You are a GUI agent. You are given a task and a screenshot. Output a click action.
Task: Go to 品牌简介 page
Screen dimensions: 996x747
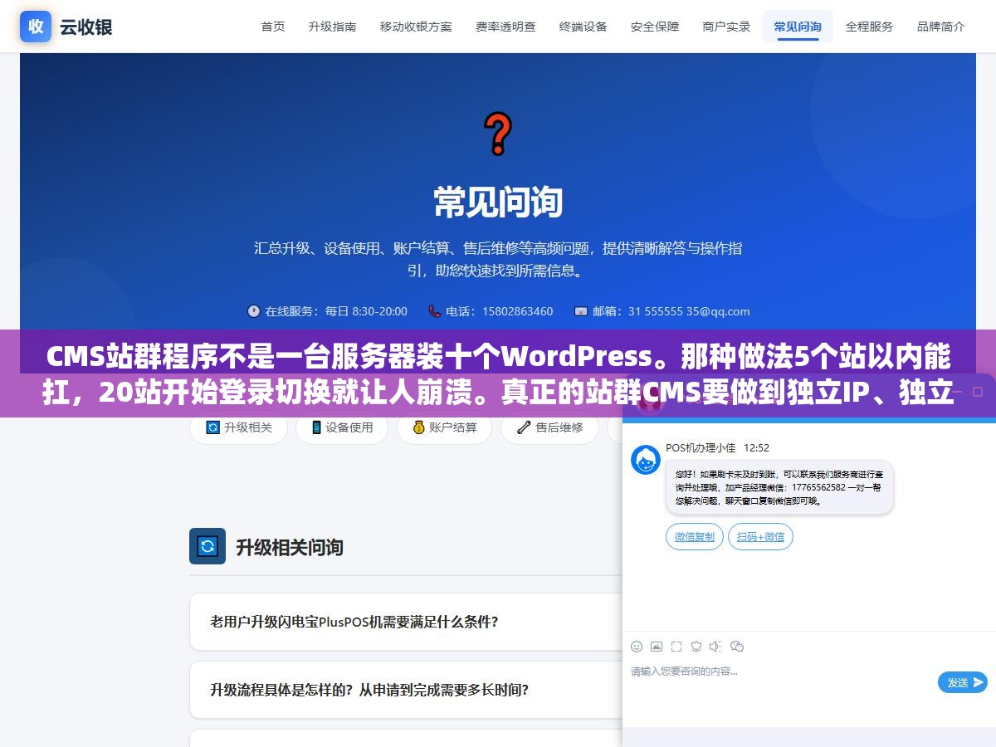[941, 27]
